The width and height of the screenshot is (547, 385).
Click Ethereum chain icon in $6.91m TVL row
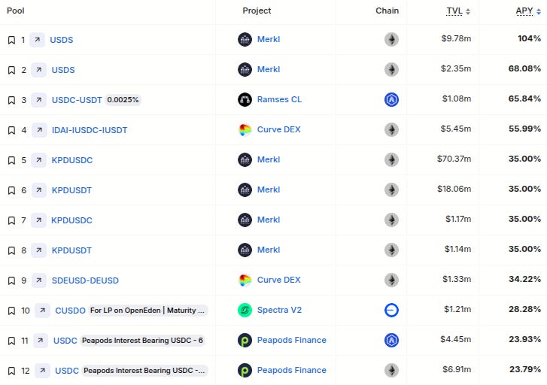[391, 371]
